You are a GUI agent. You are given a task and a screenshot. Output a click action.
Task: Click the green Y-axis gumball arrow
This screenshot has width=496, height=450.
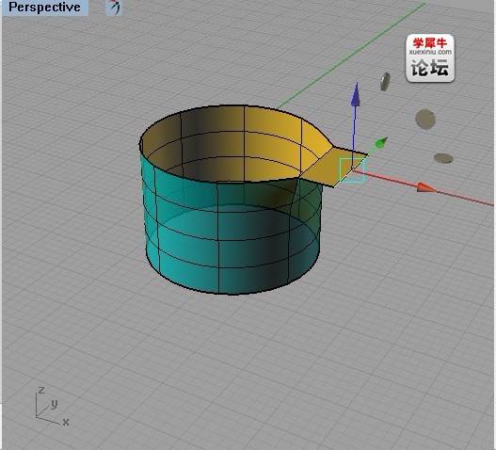(x=381, y=143)
